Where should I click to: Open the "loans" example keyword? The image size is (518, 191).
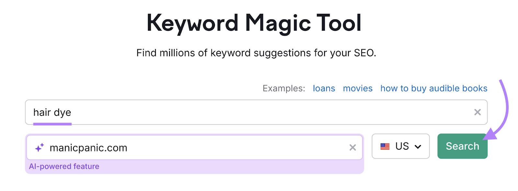(324, 88)
